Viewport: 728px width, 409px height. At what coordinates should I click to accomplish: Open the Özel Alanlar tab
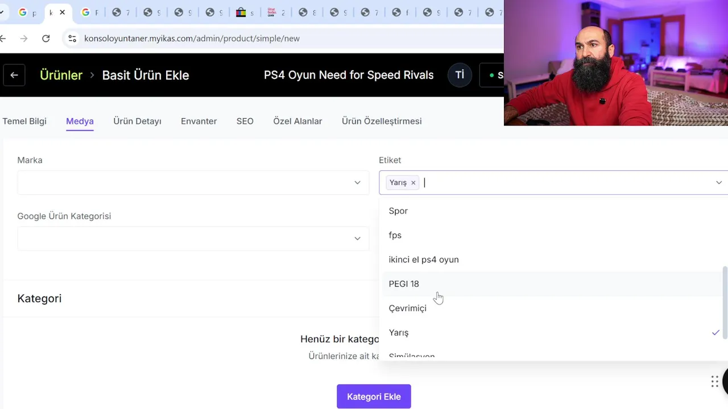tap(297, 121)
